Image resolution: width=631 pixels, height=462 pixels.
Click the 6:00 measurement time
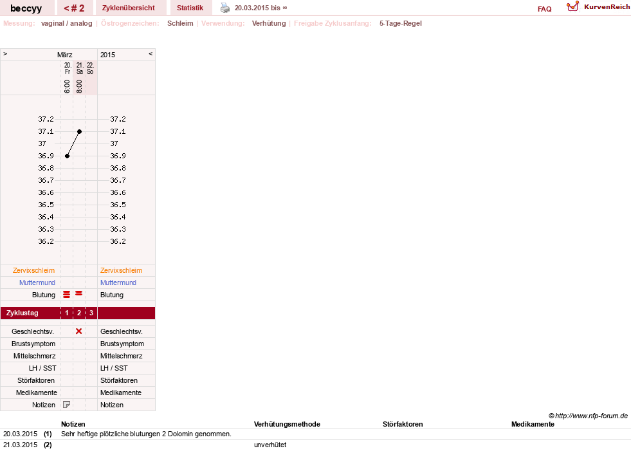67,86
